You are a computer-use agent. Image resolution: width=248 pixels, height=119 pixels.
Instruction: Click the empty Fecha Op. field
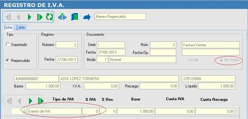point(163,52)
